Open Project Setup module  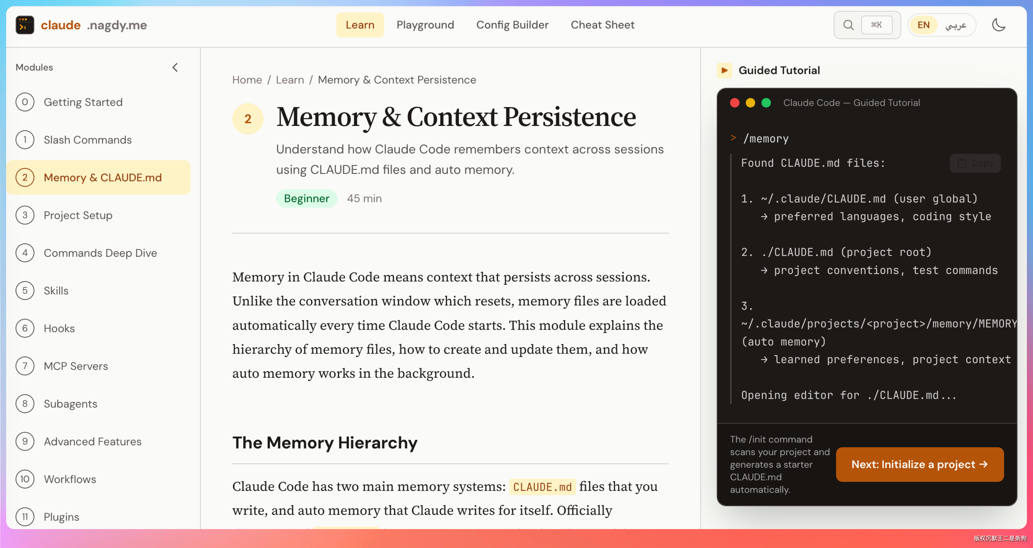(98, 215)
